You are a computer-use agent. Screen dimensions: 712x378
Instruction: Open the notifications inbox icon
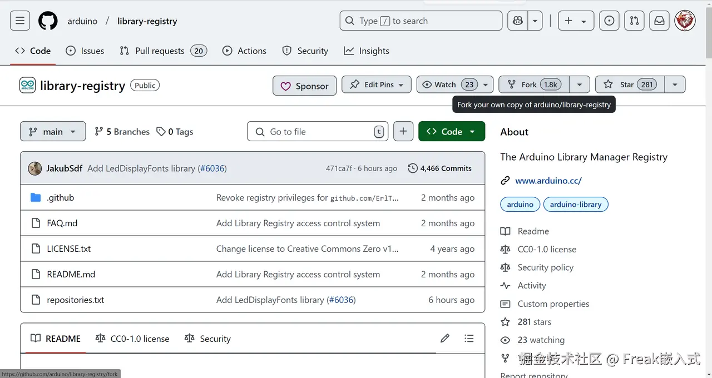(x=659, y=21)
